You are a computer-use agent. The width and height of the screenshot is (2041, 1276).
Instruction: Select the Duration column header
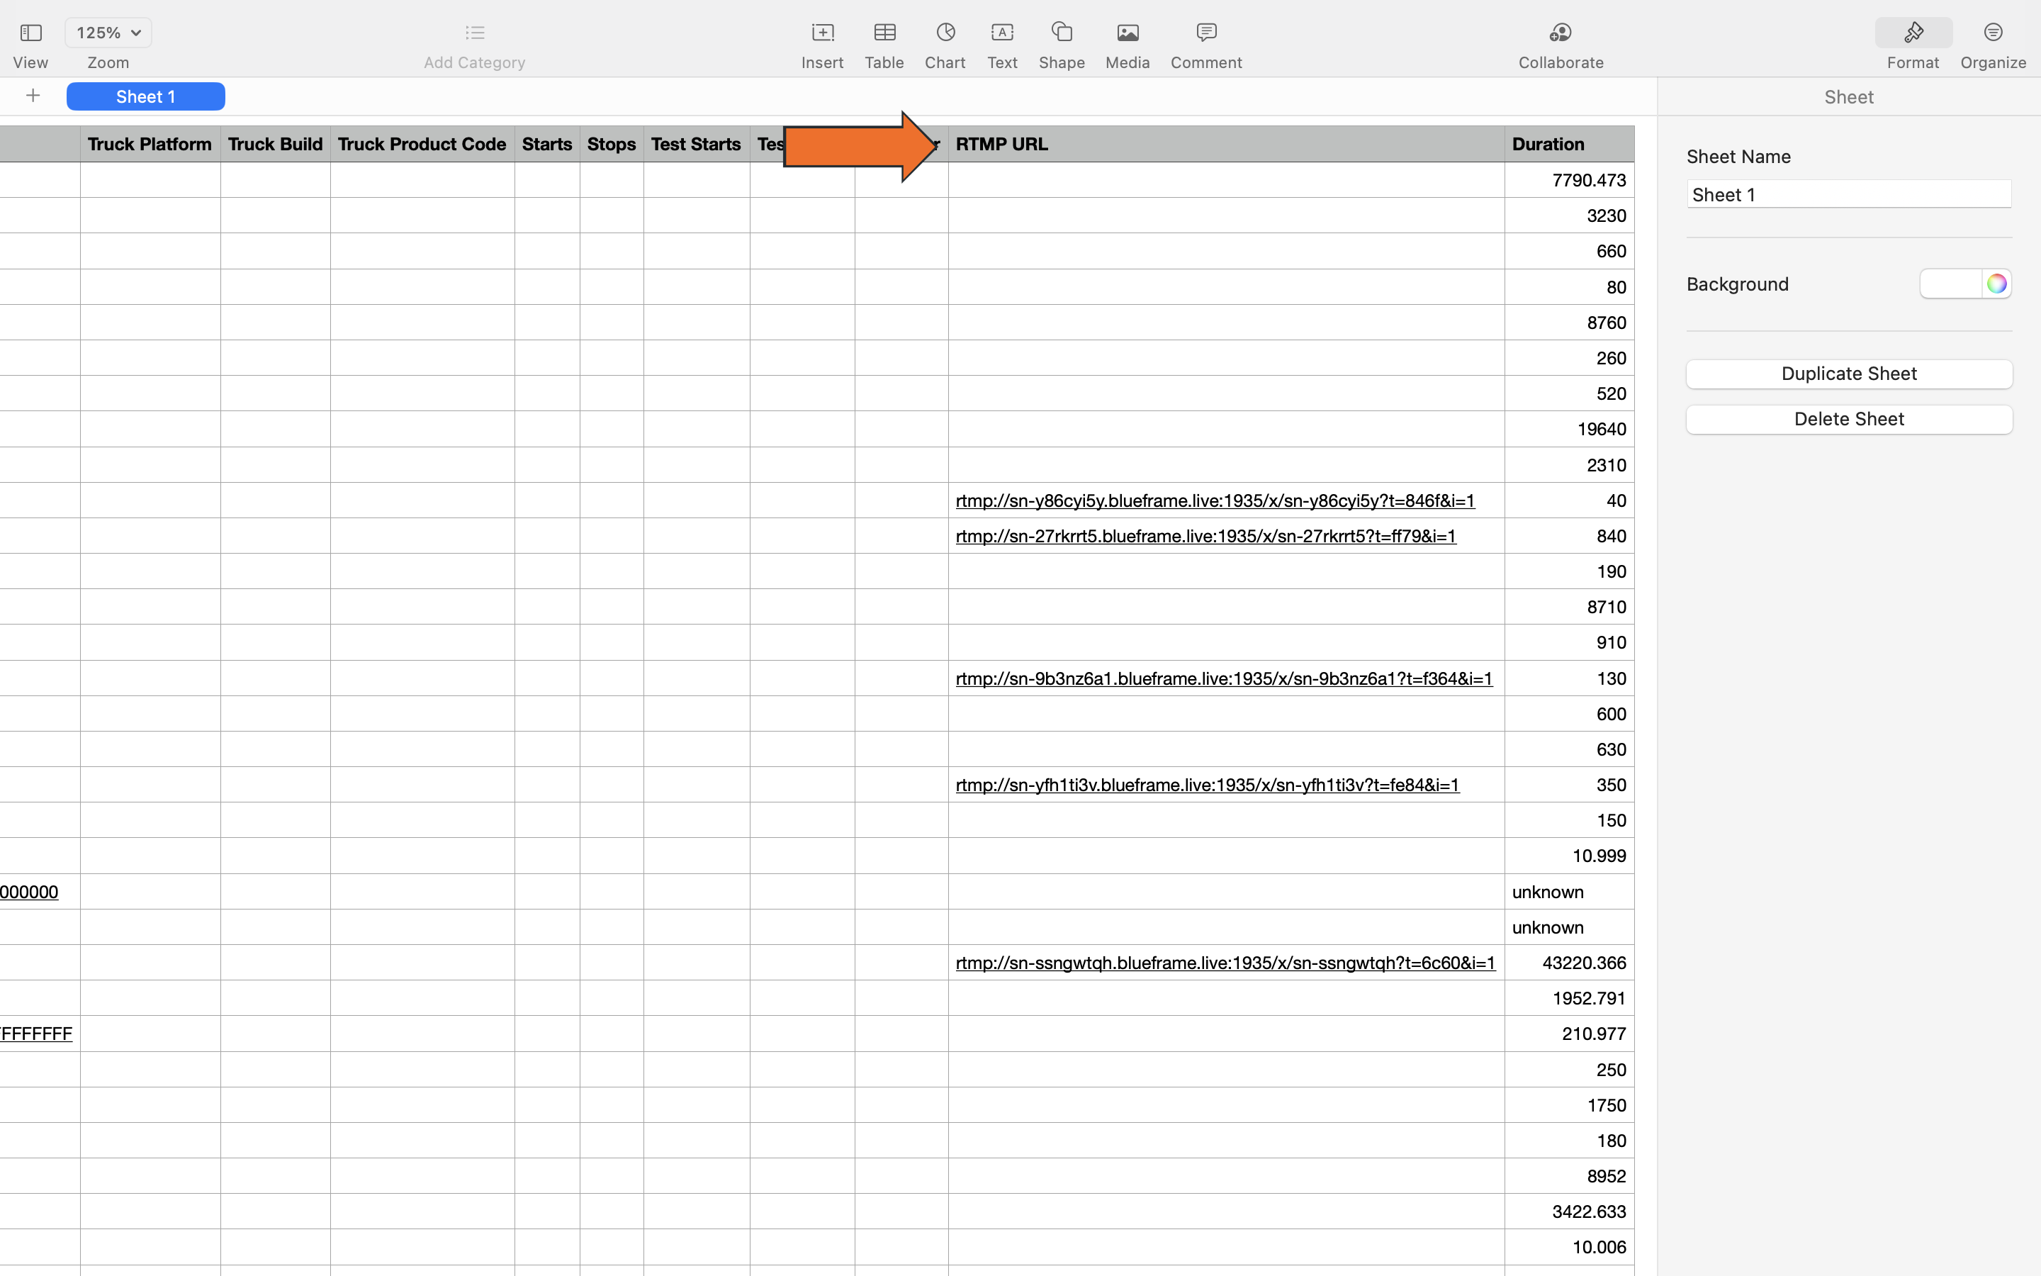(x=1569, y=145)
